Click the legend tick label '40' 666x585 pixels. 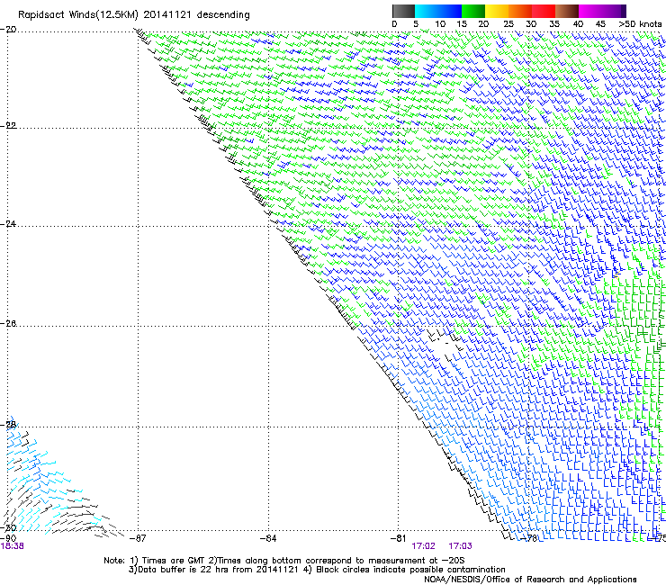click(x=578, y=24)
